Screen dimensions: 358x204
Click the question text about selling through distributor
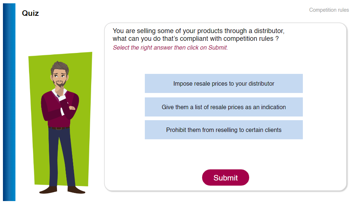pos(198,35)
